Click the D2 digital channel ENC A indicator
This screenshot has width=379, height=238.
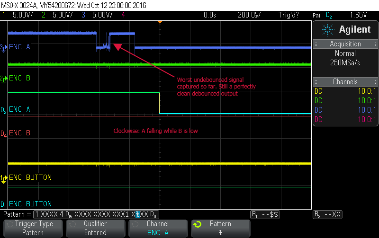(x=3, y=110)
